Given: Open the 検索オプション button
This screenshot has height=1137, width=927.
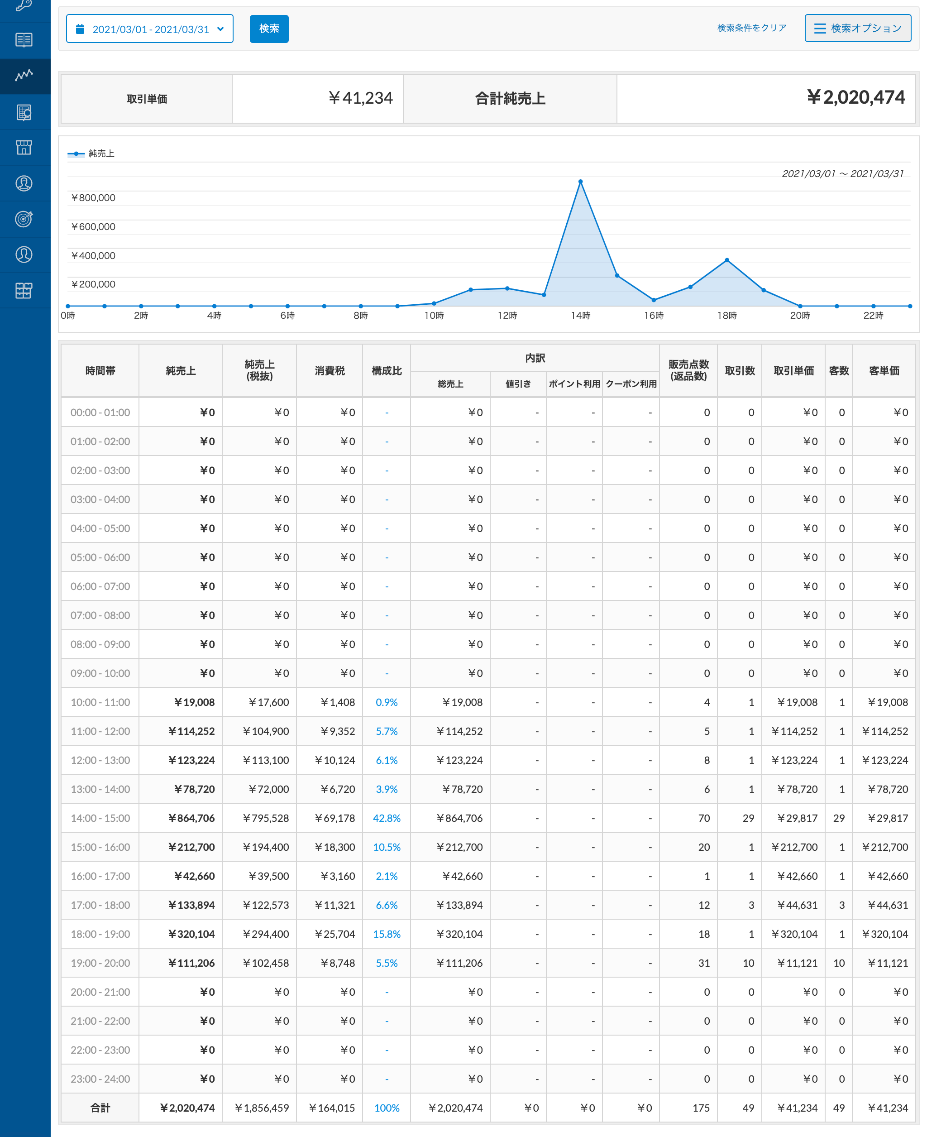Looking at the screenshot, I should point(858,29).
